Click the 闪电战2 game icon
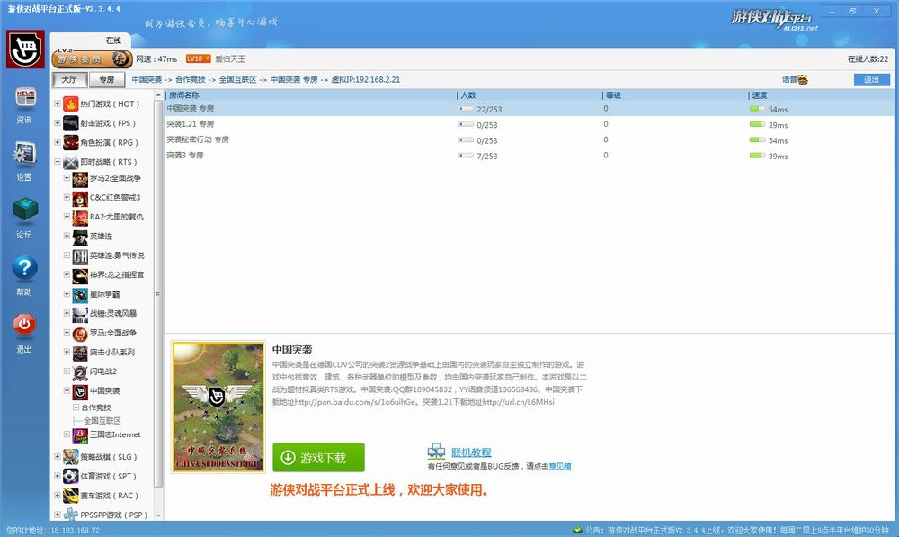899x537 pixels. click(x=80, y=372)
